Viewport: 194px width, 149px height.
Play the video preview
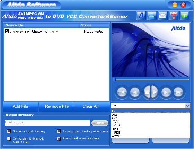pyautogui.click(x=155, y=92)
